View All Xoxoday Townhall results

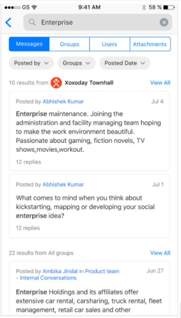coord(160,83)
